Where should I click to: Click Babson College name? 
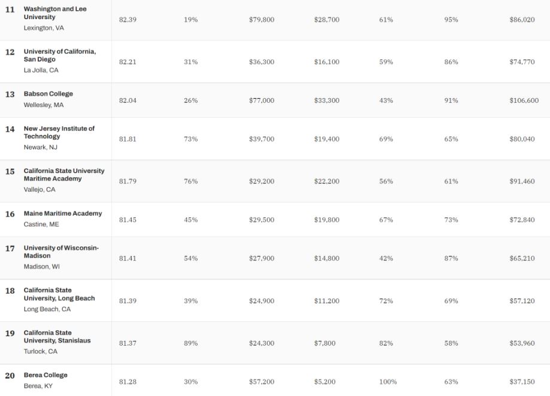48,93
